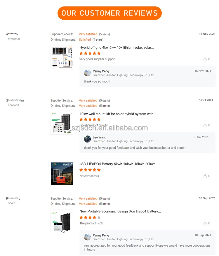Screen dimensions: 219x256
Task: Click thumbs-up on 'The product is ok' review
Action: 205,224
